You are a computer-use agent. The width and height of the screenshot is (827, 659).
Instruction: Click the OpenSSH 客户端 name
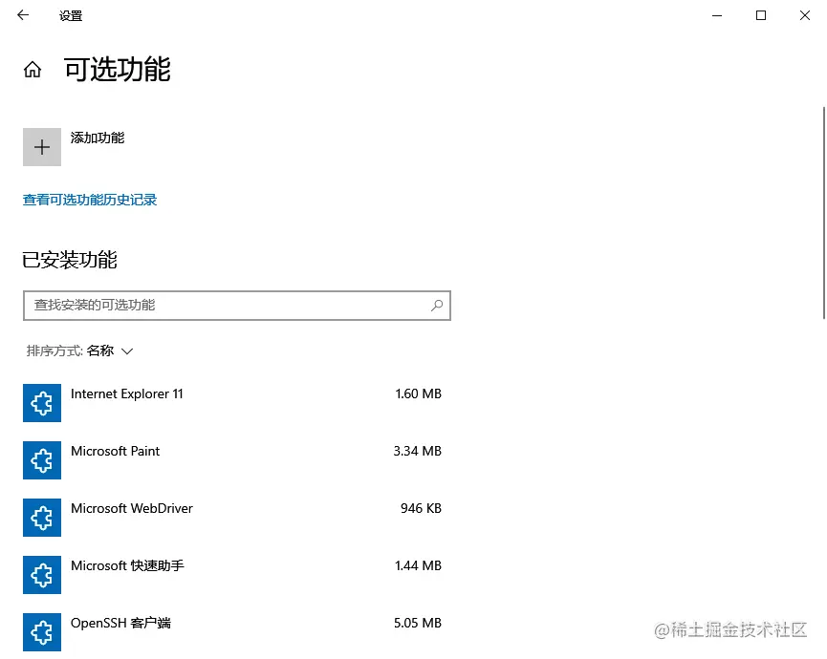[x=120, y=623]
